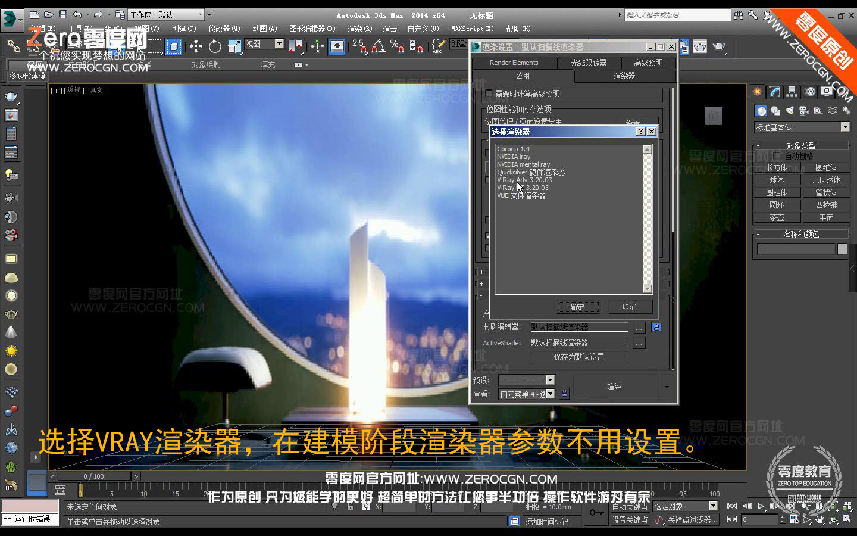Toggle the Percent Snap icon

click(398, 46)
